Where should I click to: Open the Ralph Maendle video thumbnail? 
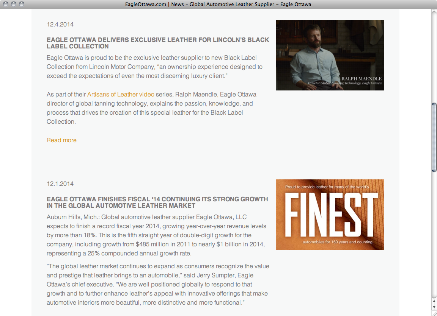(330, 55)
